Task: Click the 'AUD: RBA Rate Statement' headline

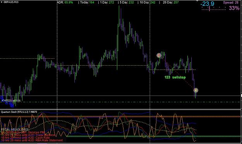Action: [46, 140]
